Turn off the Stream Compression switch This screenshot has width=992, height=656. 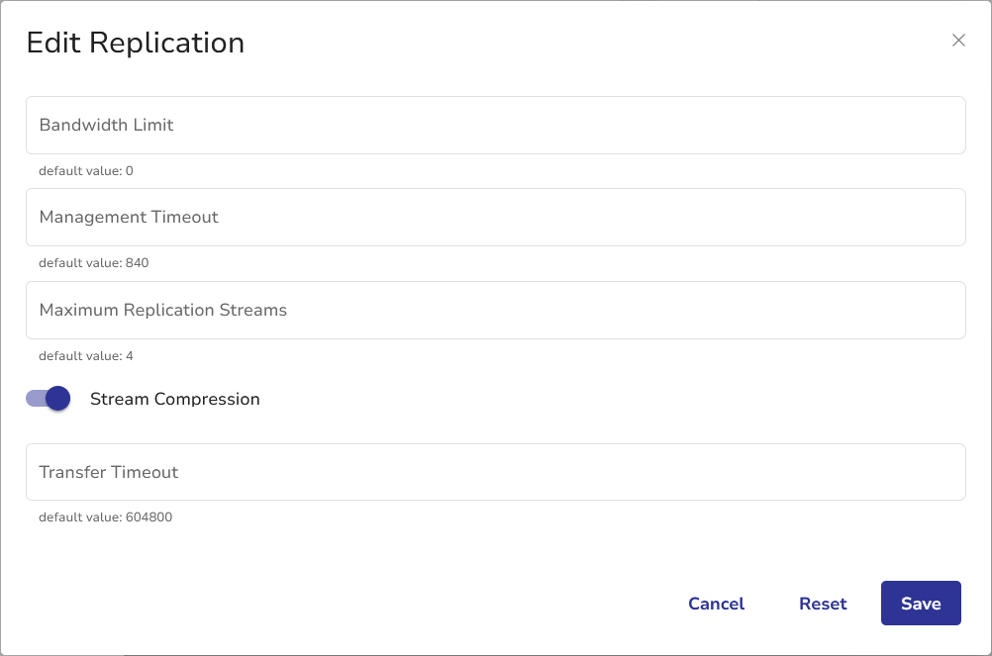[49, 399]
